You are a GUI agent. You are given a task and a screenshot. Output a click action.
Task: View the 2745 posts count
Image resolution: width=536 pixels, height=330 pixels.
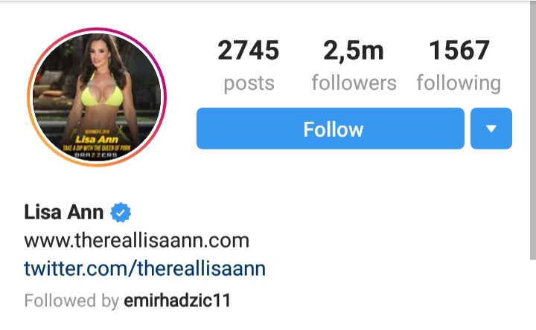pos(249,50)
